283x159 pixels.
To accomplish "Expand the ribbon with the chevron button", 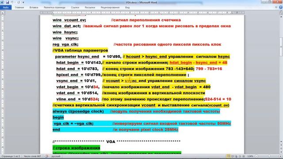I will [276, 8].
